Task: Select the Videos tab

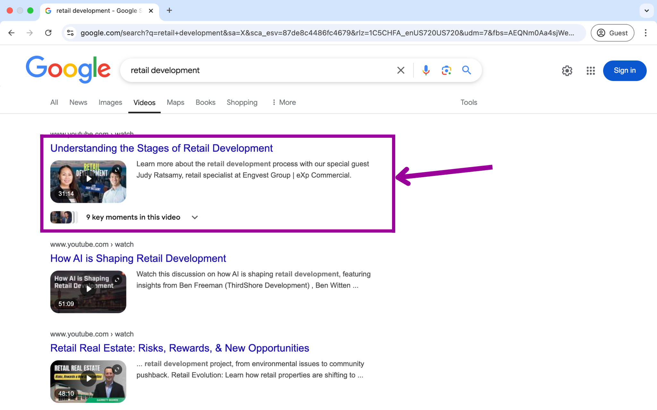Action: pos(144,102)
